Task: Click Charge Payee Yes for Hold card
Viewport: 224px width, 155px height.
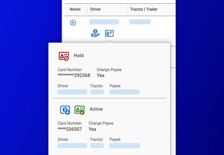Action: 101,75
